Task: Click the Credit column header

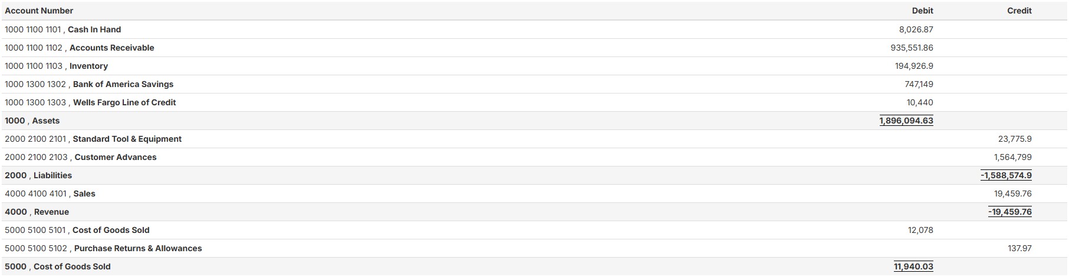Action: pos(1019,11)
